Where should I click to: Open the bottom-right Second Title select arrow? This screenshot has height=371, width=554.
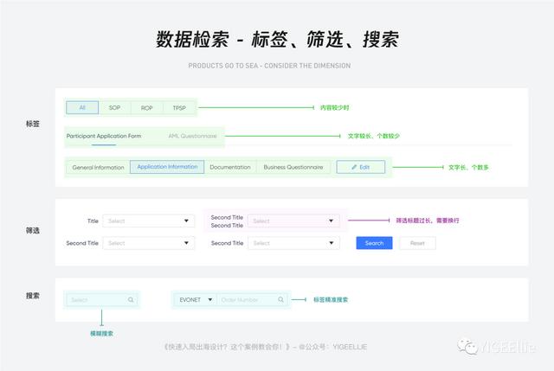[x=331, y=243]
